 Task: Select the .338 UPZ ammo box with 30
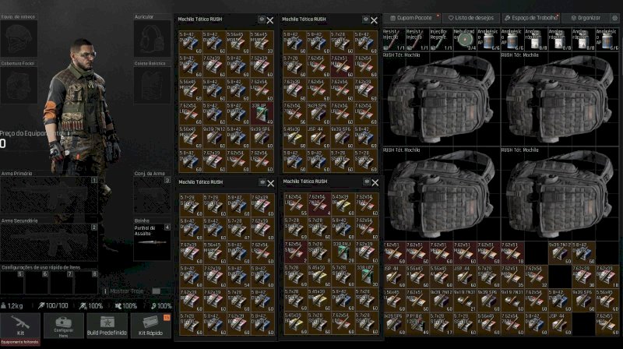pyautogui.click(x=367, y=277)
